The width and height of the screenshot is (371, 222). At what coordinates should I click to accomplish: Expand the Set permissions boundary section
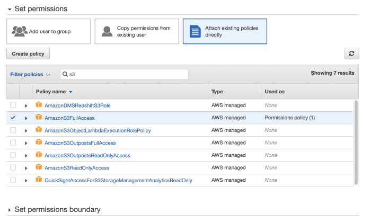[10, 210]
